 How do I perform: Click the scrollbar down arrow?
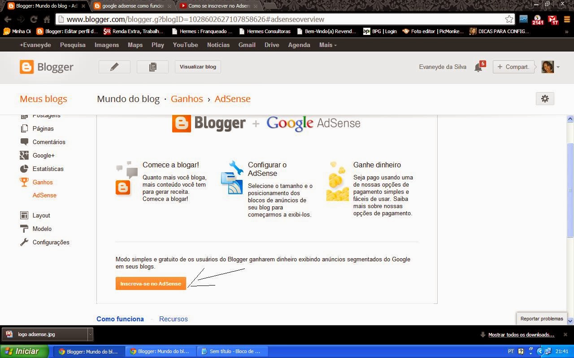coord(570,321)
